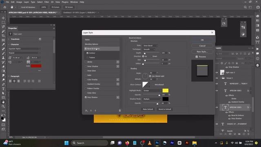Screen dimensions: 261x147
Task: Add another Drop Shadow with plus icon
Action: point(118,97)
